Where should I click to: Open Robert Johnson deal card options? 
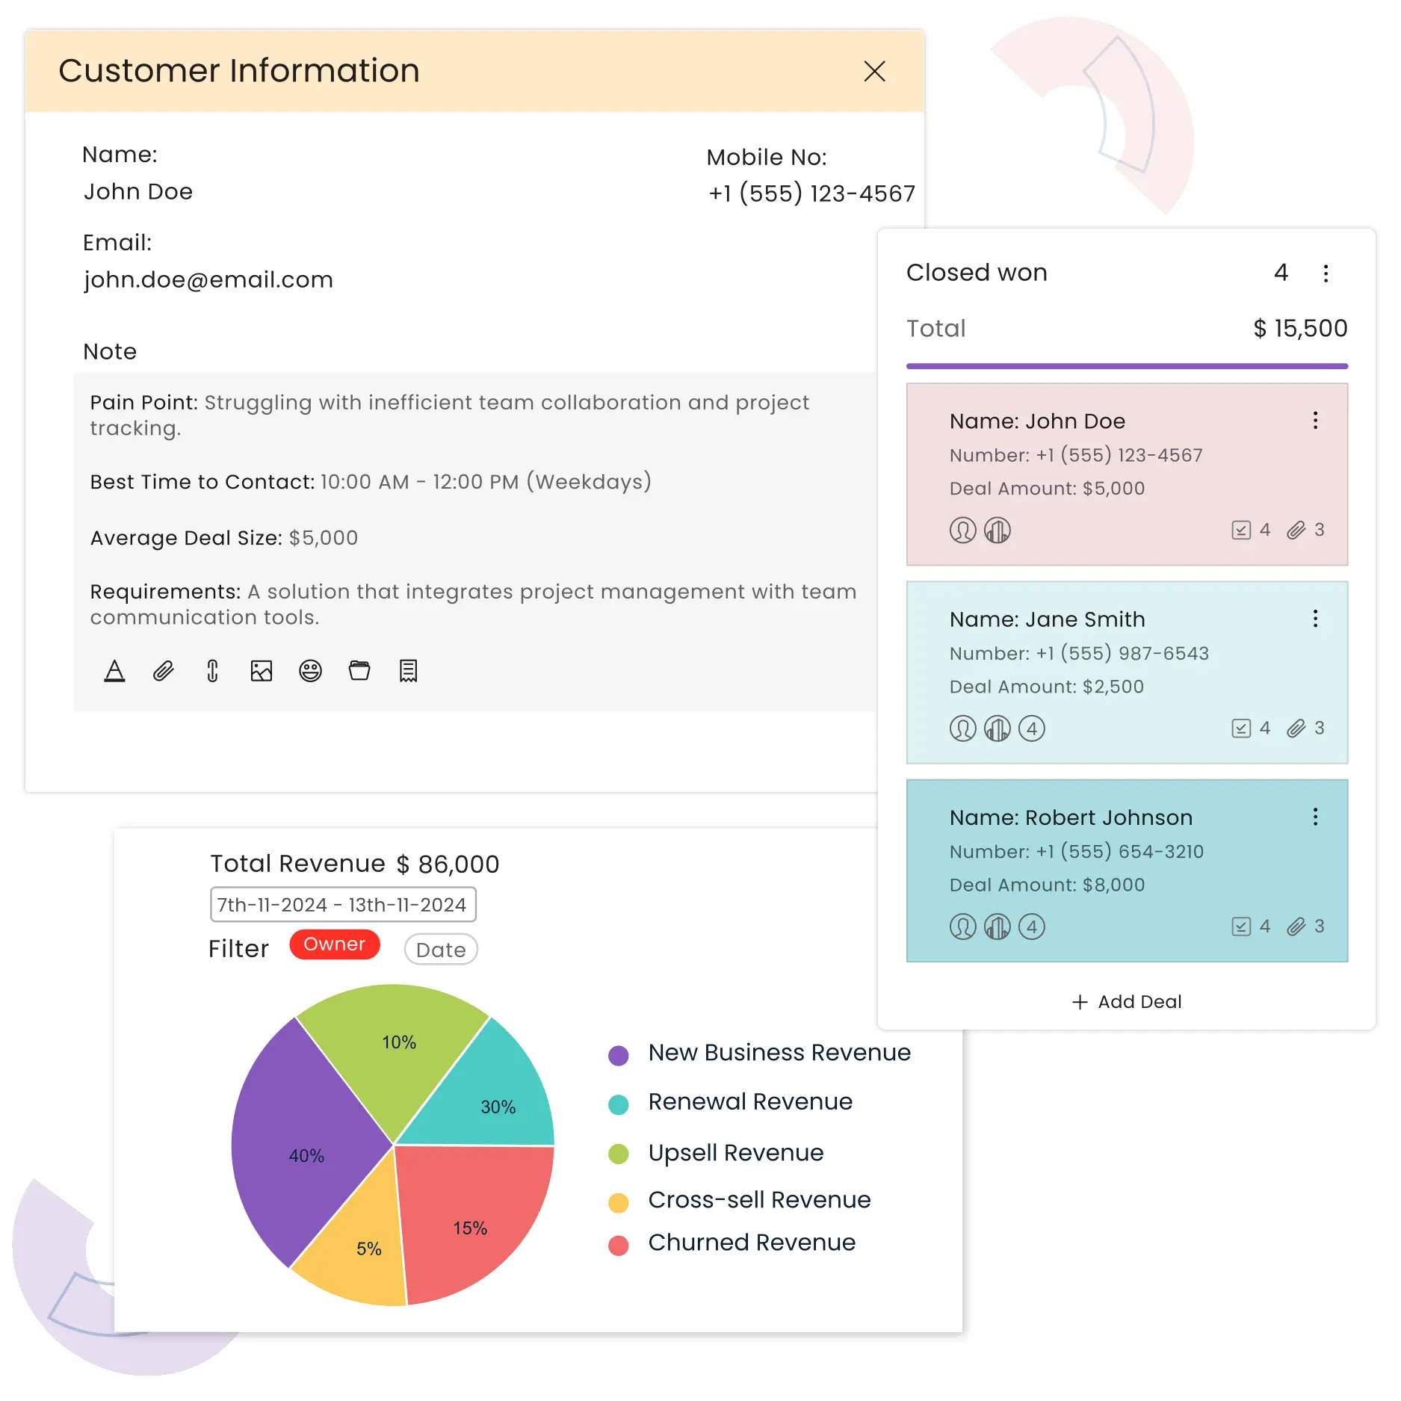pyautogui.click(x=1316, y=817)
